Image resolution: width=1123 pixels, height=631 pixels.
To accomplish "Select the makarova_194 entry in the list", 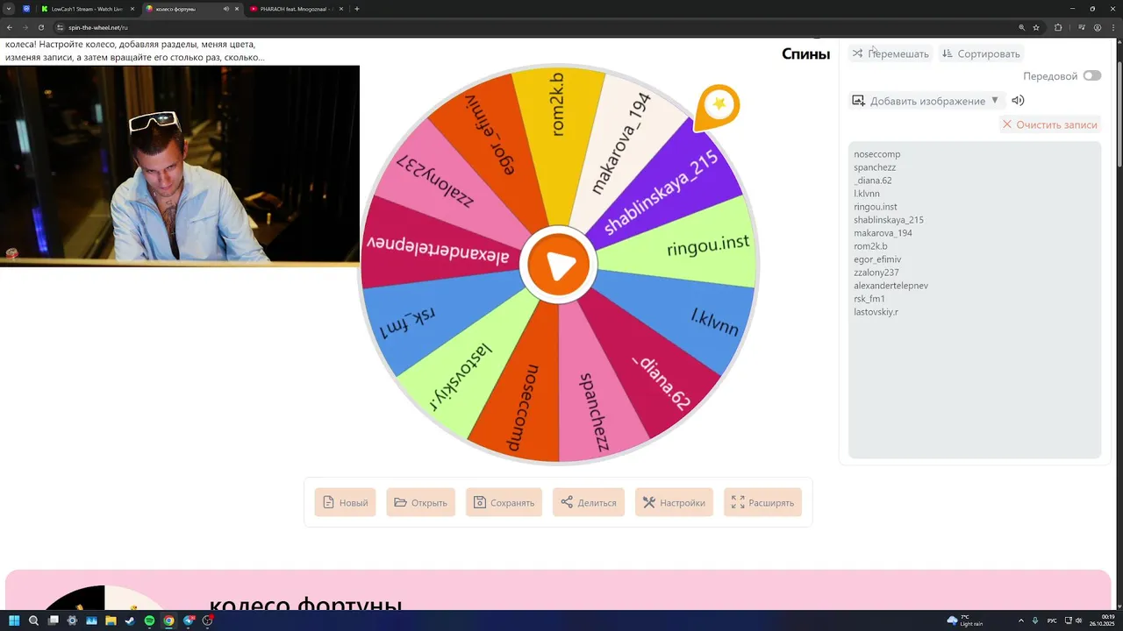I will [x=883, y=233].
